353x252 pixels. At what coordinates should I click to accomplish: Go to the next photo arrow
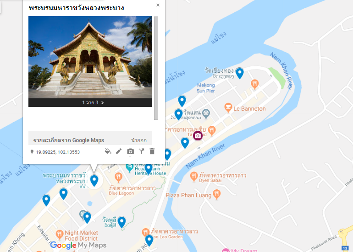pos(102,102)
